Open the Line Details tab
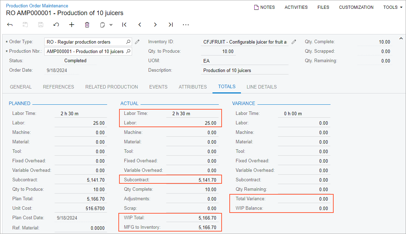Viewport: 406px width, 234px height. [x=262, y=87]
